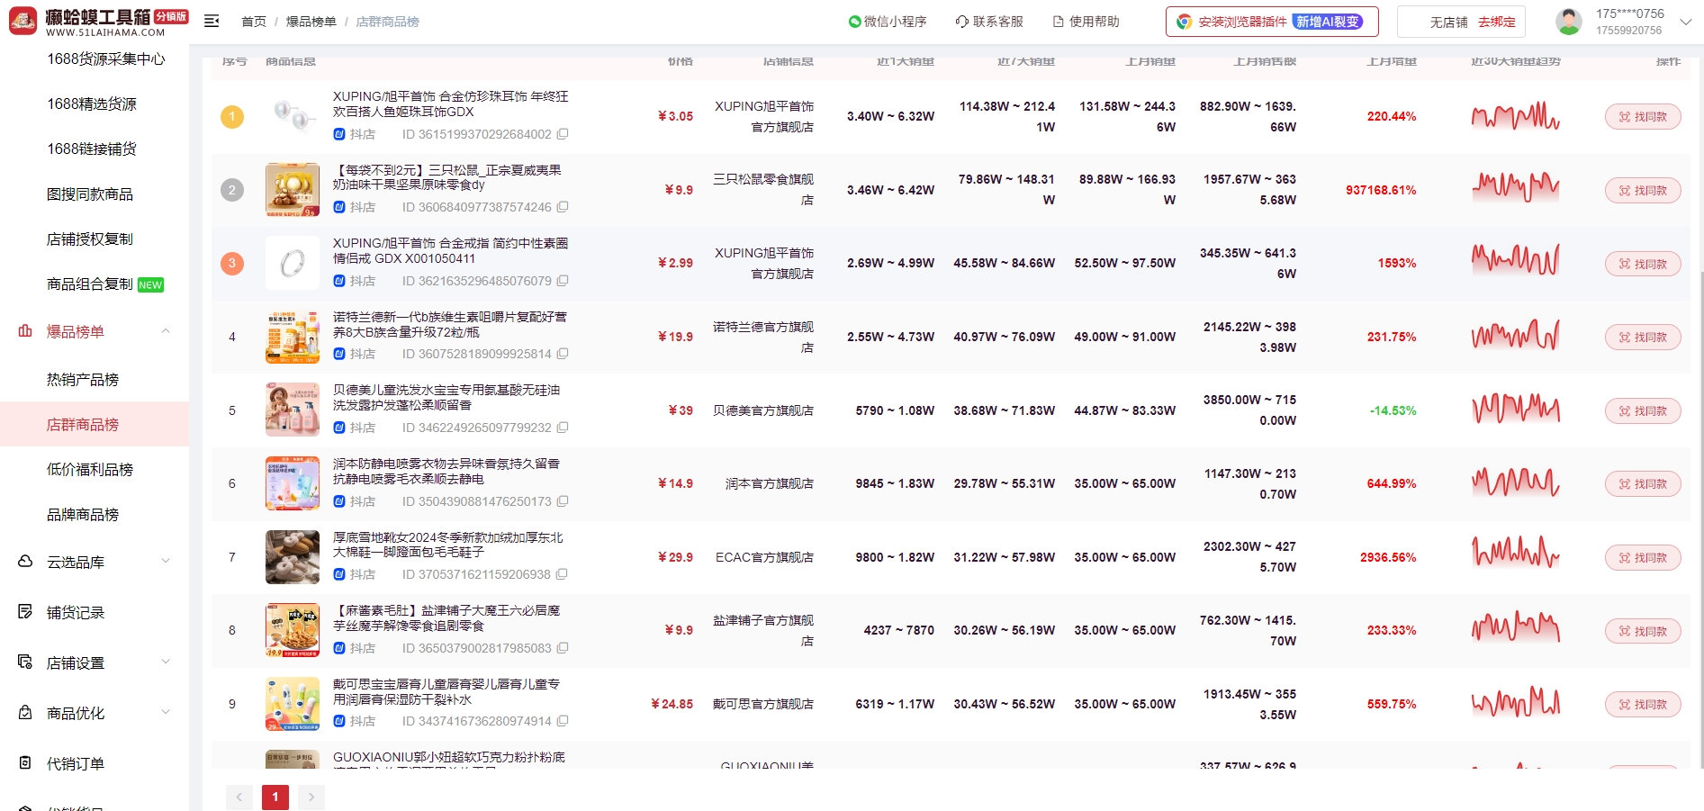Collapse the 爆品榜单 menu section
This screenshot has height=811, width=1704.
click(166, 331)
